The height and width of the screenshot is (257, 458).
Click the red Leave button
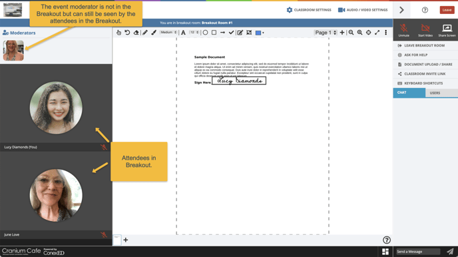447,10
